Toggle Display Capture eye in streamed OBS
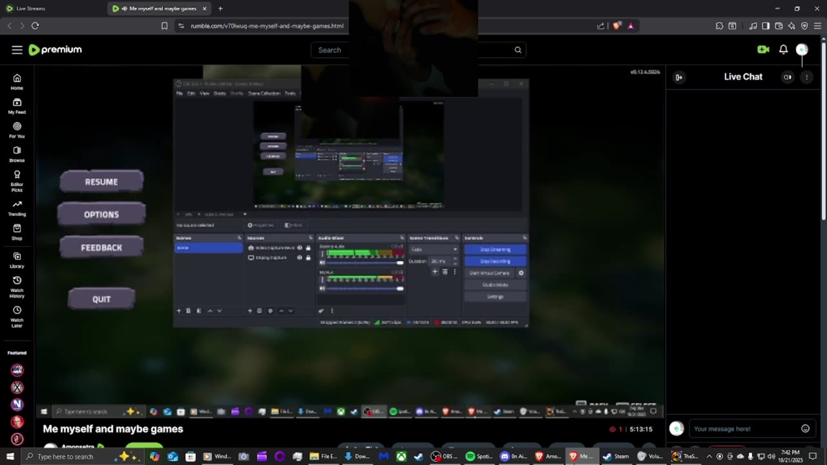Viewport: 827px width, 465px height. [299, 258]
